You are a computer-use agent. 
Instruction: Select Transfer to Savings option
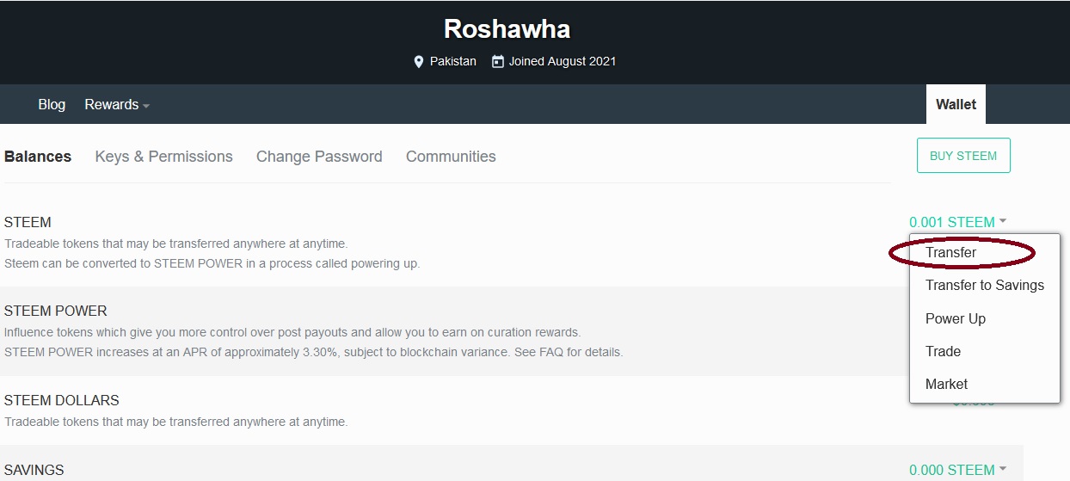tap(985, 285)
